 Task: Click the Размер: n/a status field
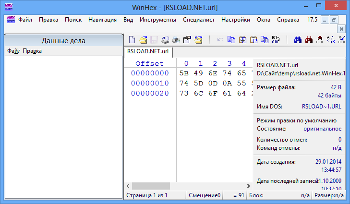click(329, 195)
